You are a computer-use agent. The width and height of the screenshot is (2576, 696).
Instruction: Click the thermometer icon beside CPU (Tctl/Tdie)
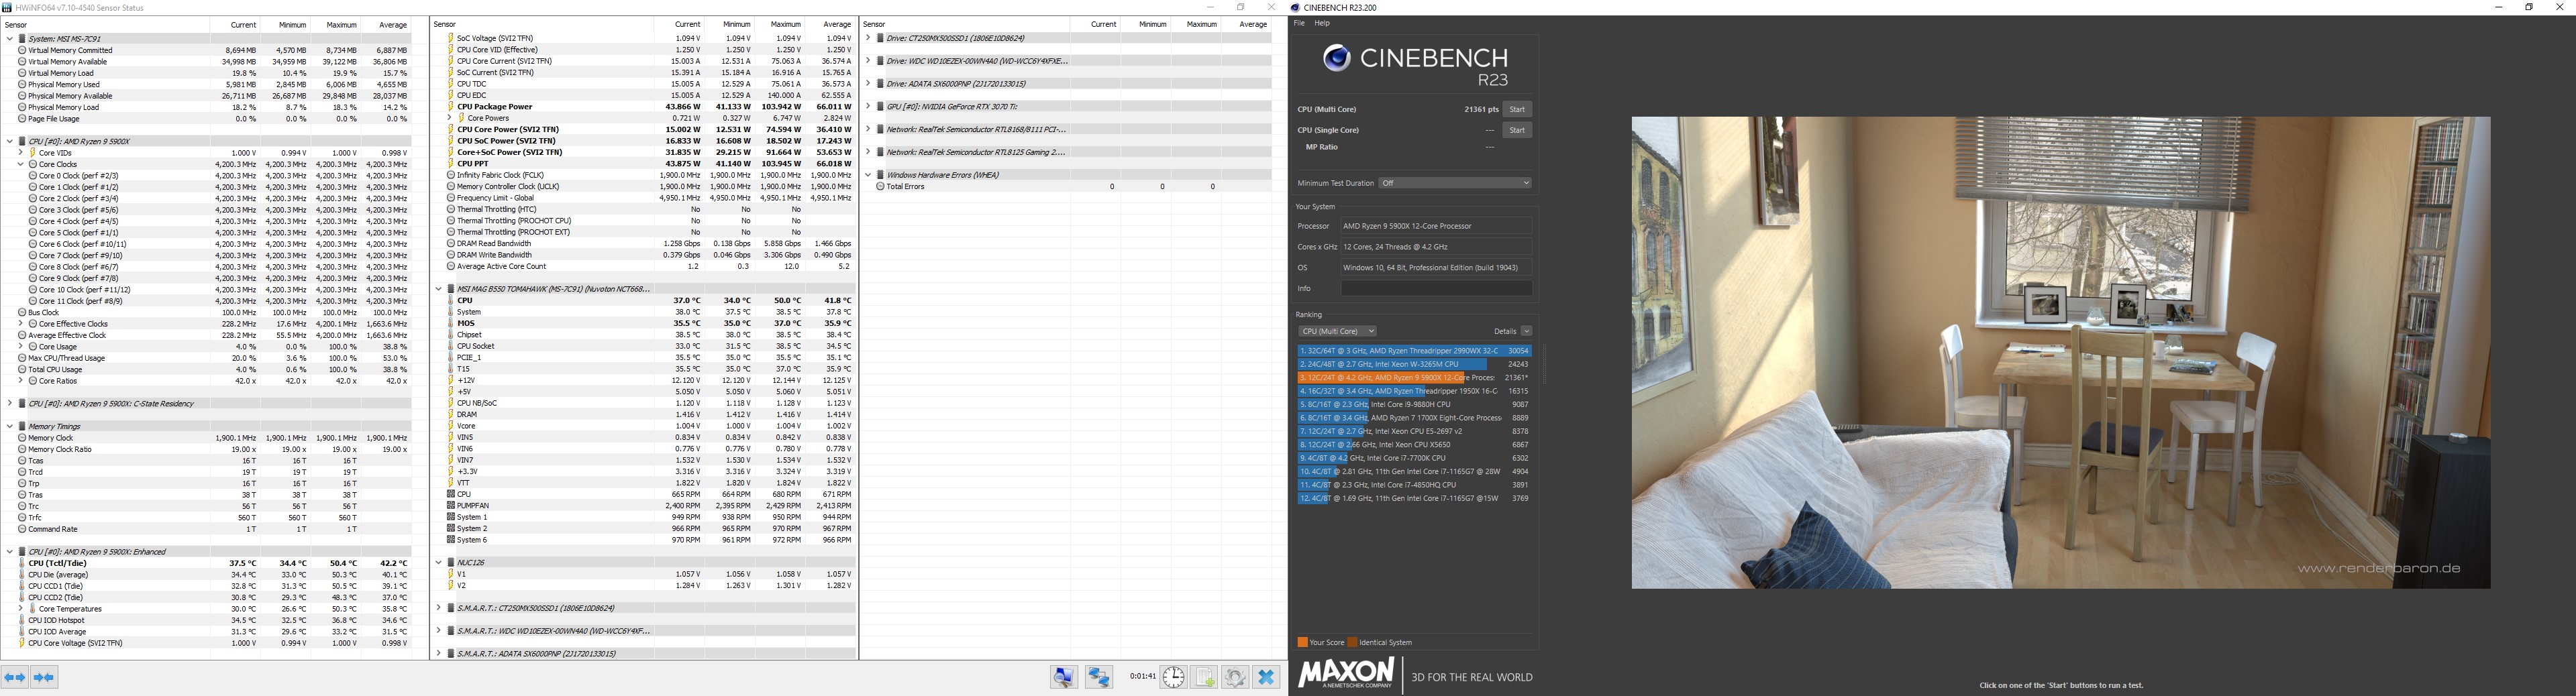22,563
